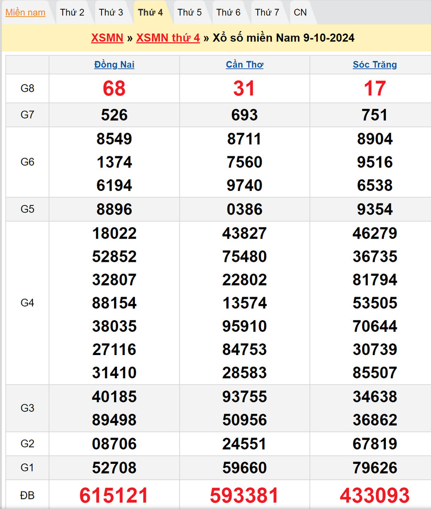Image resolution: width=431 pixels, height=509 pixels.
Task: Click the Cần Thơ column header link
Action: pos(245,65)
